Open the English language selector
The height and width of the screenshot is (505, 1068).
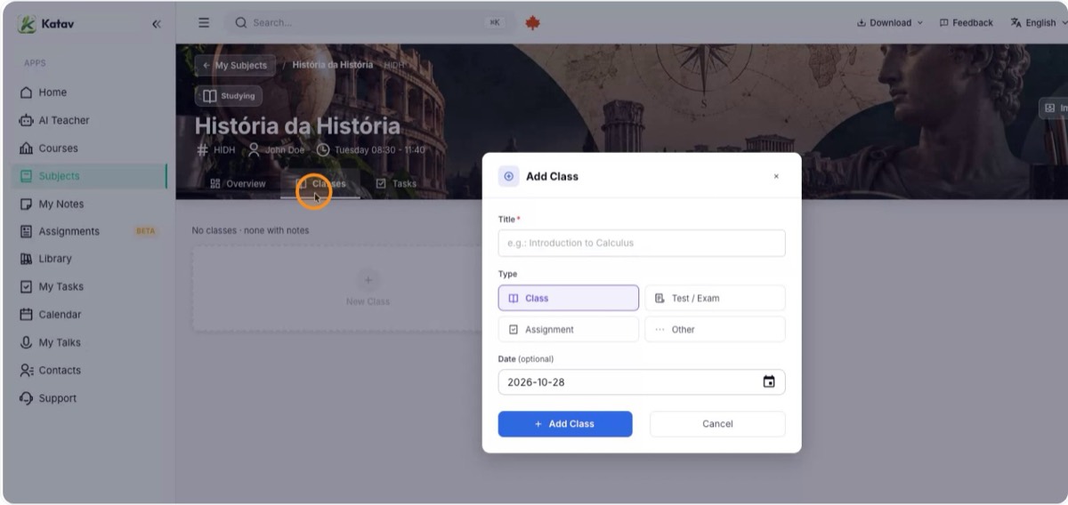1038,23
